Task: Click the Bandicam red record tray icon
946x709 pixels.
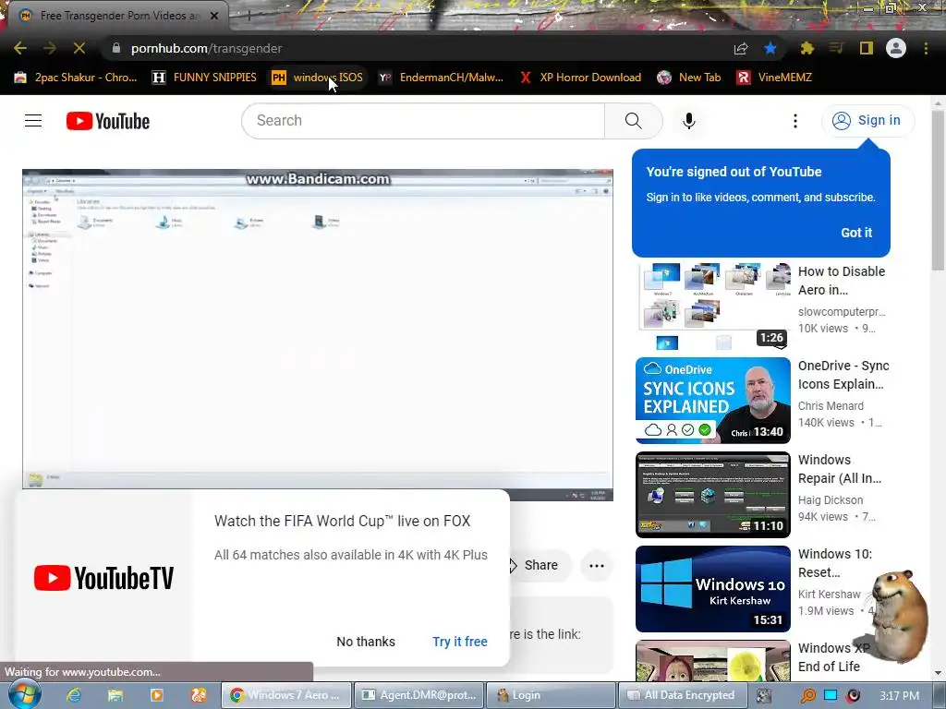Action: [853, 696]
